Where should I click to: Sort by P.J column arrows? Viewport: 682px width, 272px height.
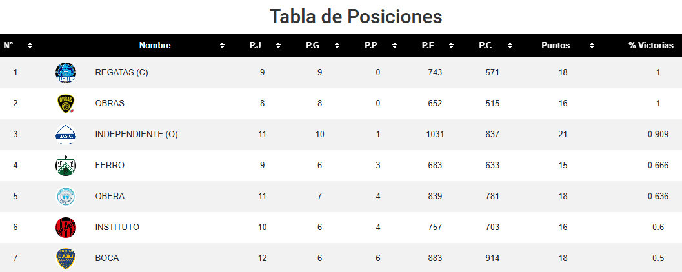pyautogui.click(x=278, y=46)
